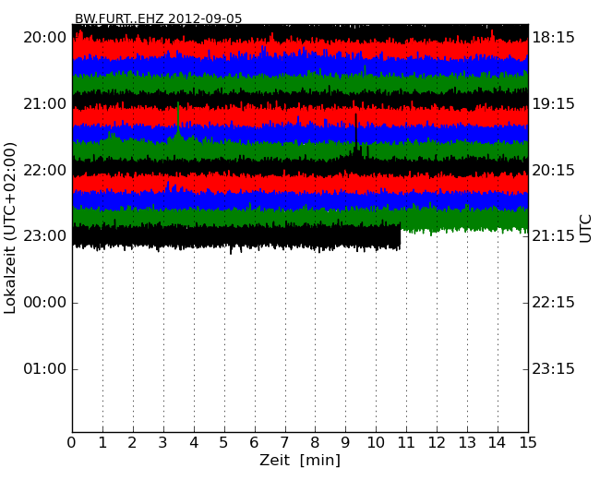Viewport: 600px width, 480px height.
Task: Select the 22:00 local time label
Action: click(45, 170)
